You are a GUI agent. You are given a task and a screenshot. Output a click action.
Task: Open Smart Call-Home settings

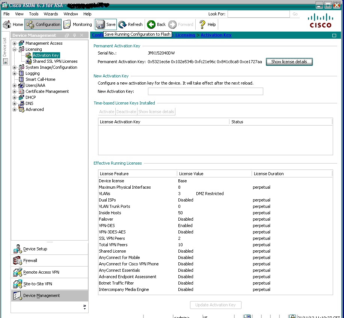pyautogui.click(x=40, y=79)
